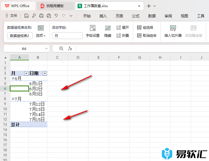The width and height of the screenshot is (209, 161).
Task: Click the 字段设置 button
Action: click(x=93, y=32)
